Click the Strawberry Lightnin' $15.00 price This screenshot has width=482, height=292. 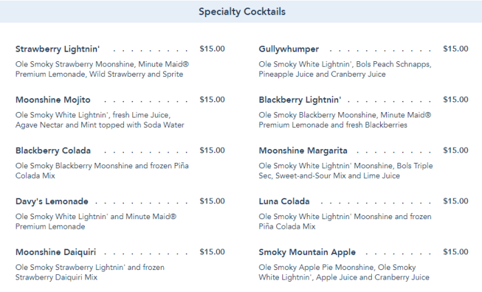(x=212, y=49)
